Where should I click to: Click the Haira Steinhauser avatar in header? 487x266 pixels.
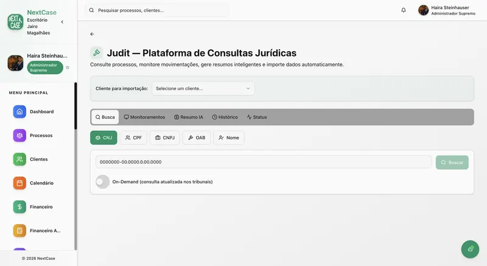pyautogui.click(x=423, y=10)
